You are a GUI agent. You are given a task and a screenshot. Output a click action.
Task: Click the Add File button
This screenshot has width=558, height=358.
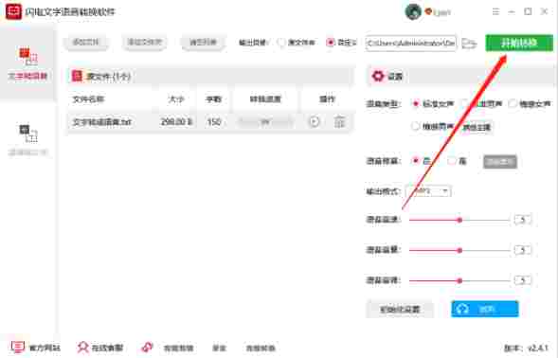[x=86, y=43]
